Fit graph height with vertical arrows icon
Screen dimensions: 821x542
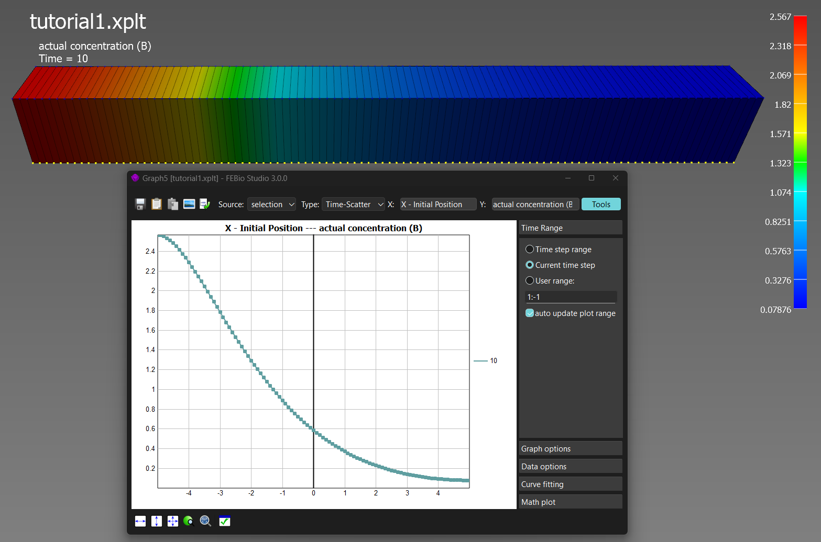click(157, 521)
